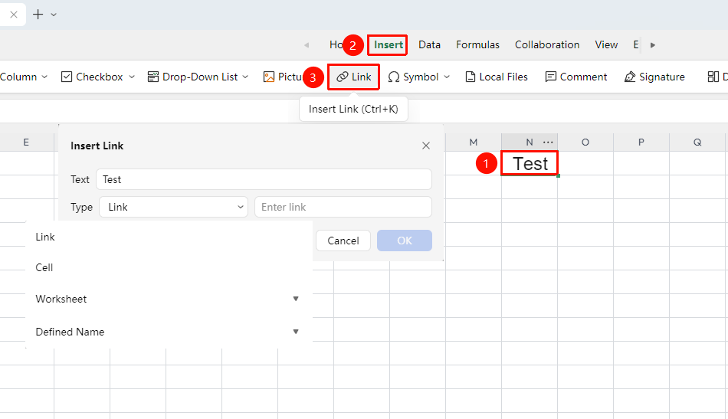
Task: Insert a Drop-Down List
Action: coord(192,77)
